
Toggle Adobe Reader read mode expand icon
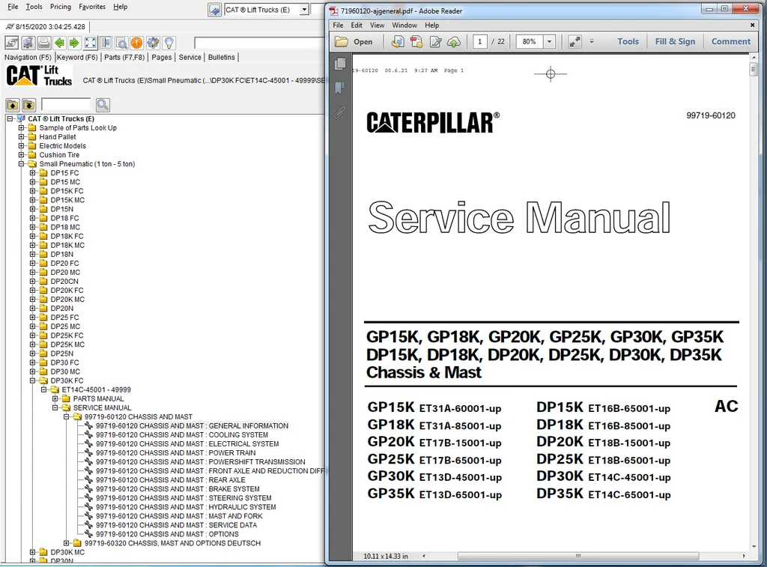tap(575, 42)
